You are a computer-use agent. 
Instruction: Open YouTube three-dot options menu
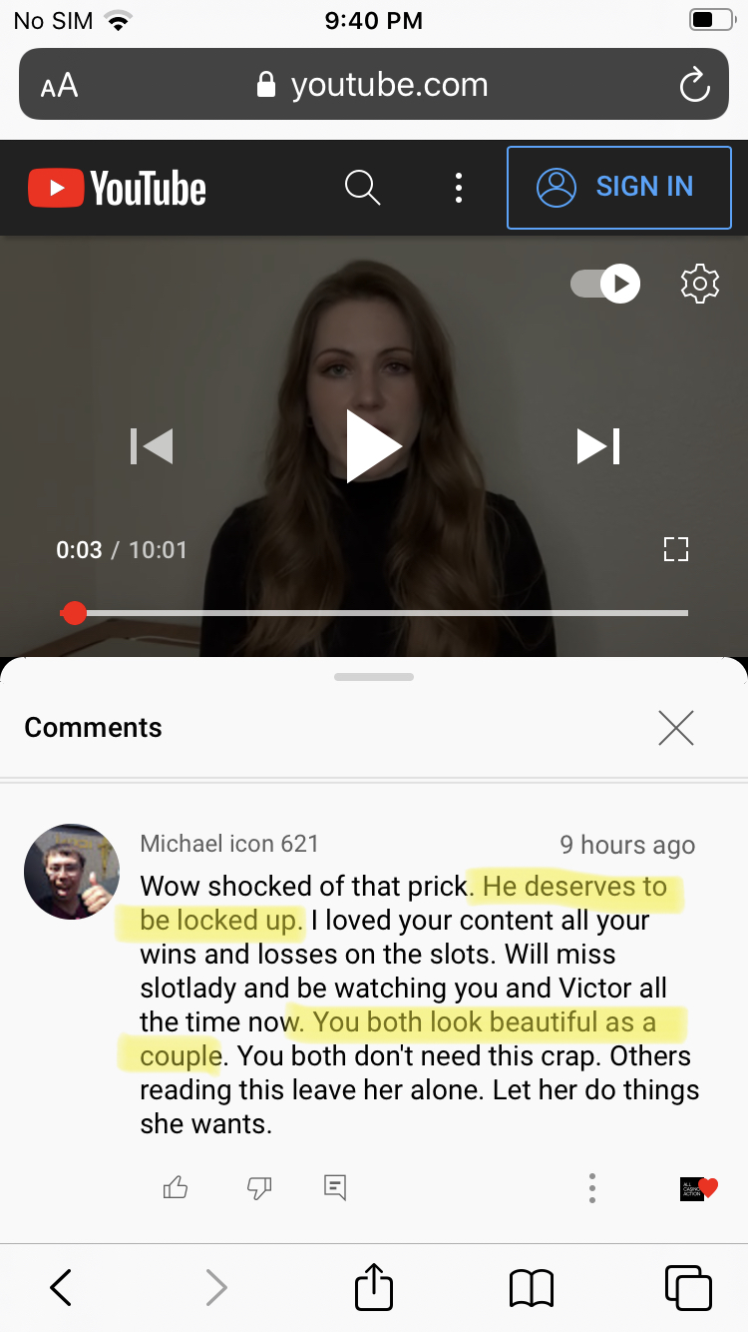click(458, 187)
